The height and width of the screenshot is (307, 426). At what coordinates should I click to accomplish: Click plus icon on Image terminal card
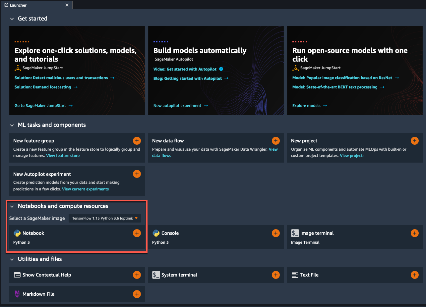point(415,233)
